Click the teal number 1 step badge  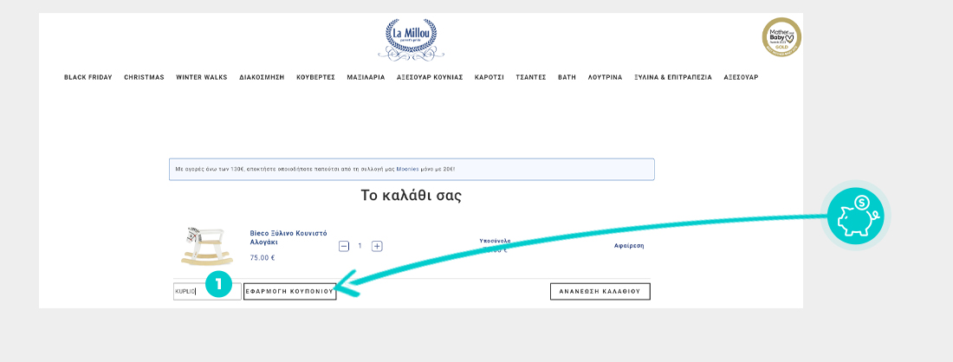[x=219, y=283]
